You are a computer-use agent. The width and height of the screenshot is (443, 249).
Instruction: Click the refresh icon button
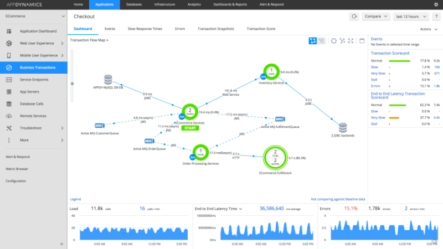tap(354, 17)
